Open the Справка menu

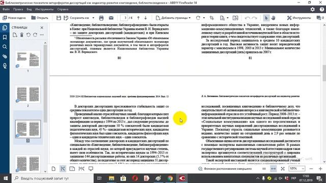[63, 9]
